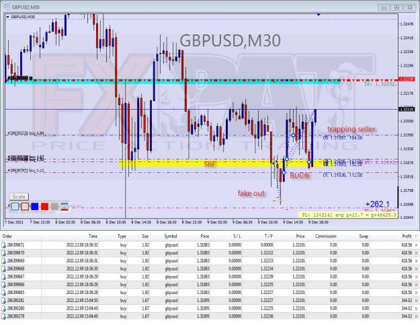The height and width of the screenshot is (325, 420).
Task: Close order 286389280 using its row x
Action: [x=416, y=308]
